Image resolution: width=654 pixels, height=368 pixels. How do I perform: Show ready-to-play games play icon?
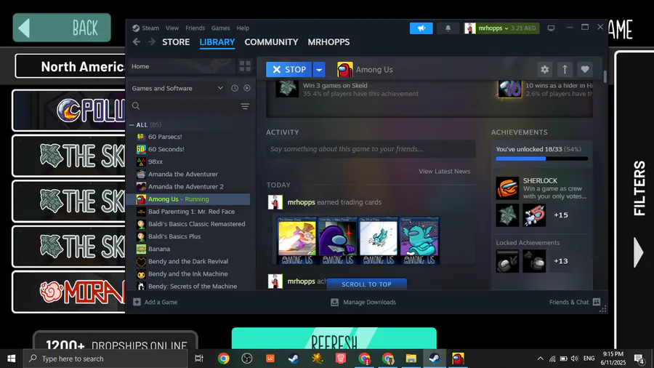pos(247,89)
